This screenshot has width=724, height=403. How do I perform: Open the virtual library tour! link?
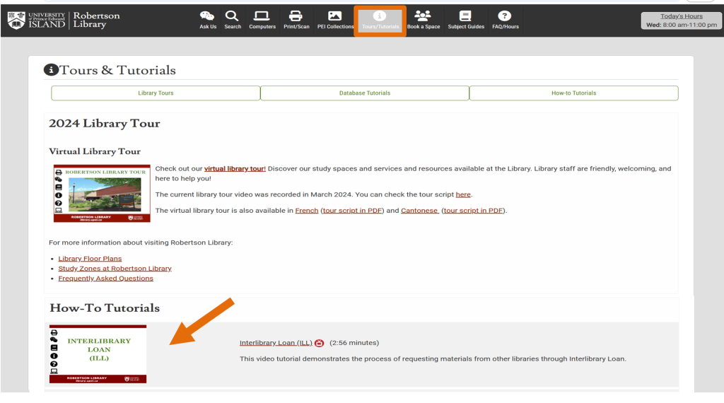(x=235, y=168)
